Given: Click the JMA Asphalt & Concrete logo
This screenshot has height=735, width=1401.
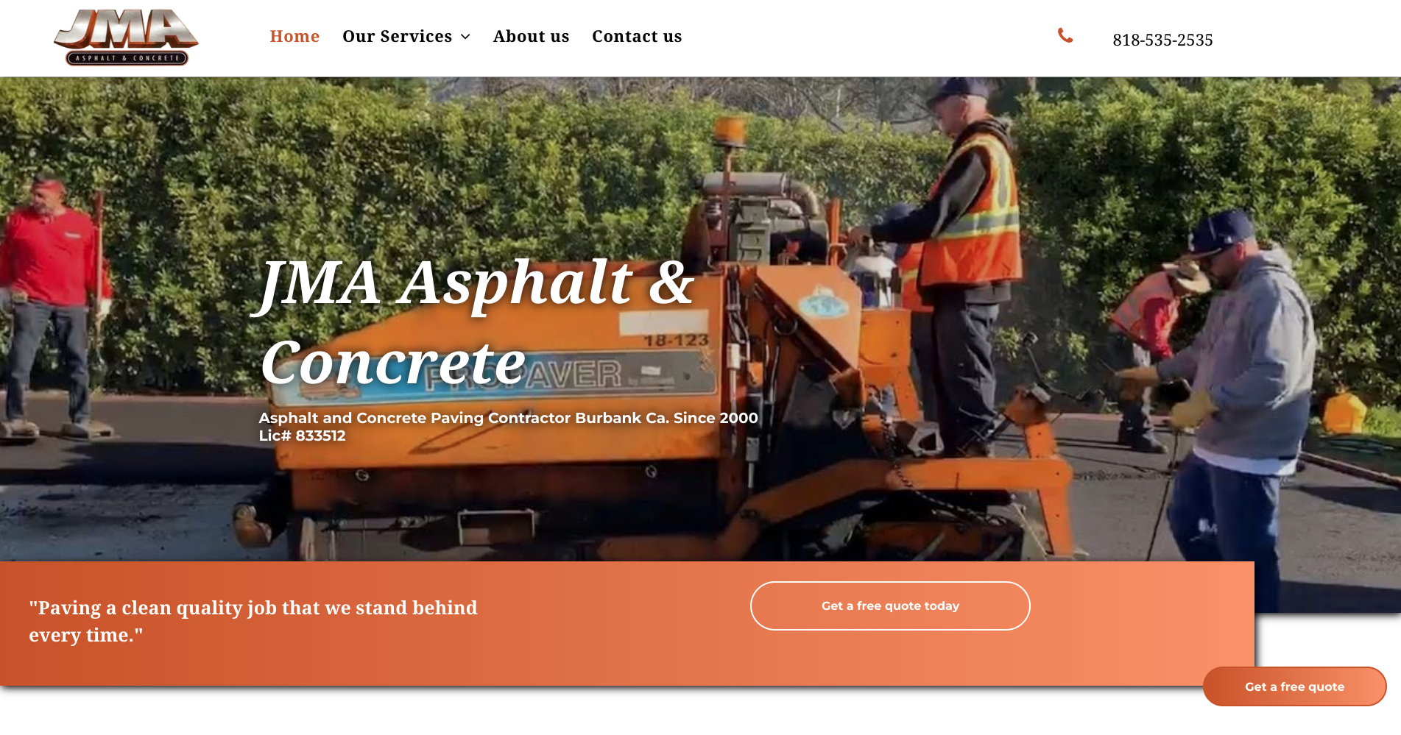Looking at the screenshot, I should pyautogui.click(x=126, y=38).
